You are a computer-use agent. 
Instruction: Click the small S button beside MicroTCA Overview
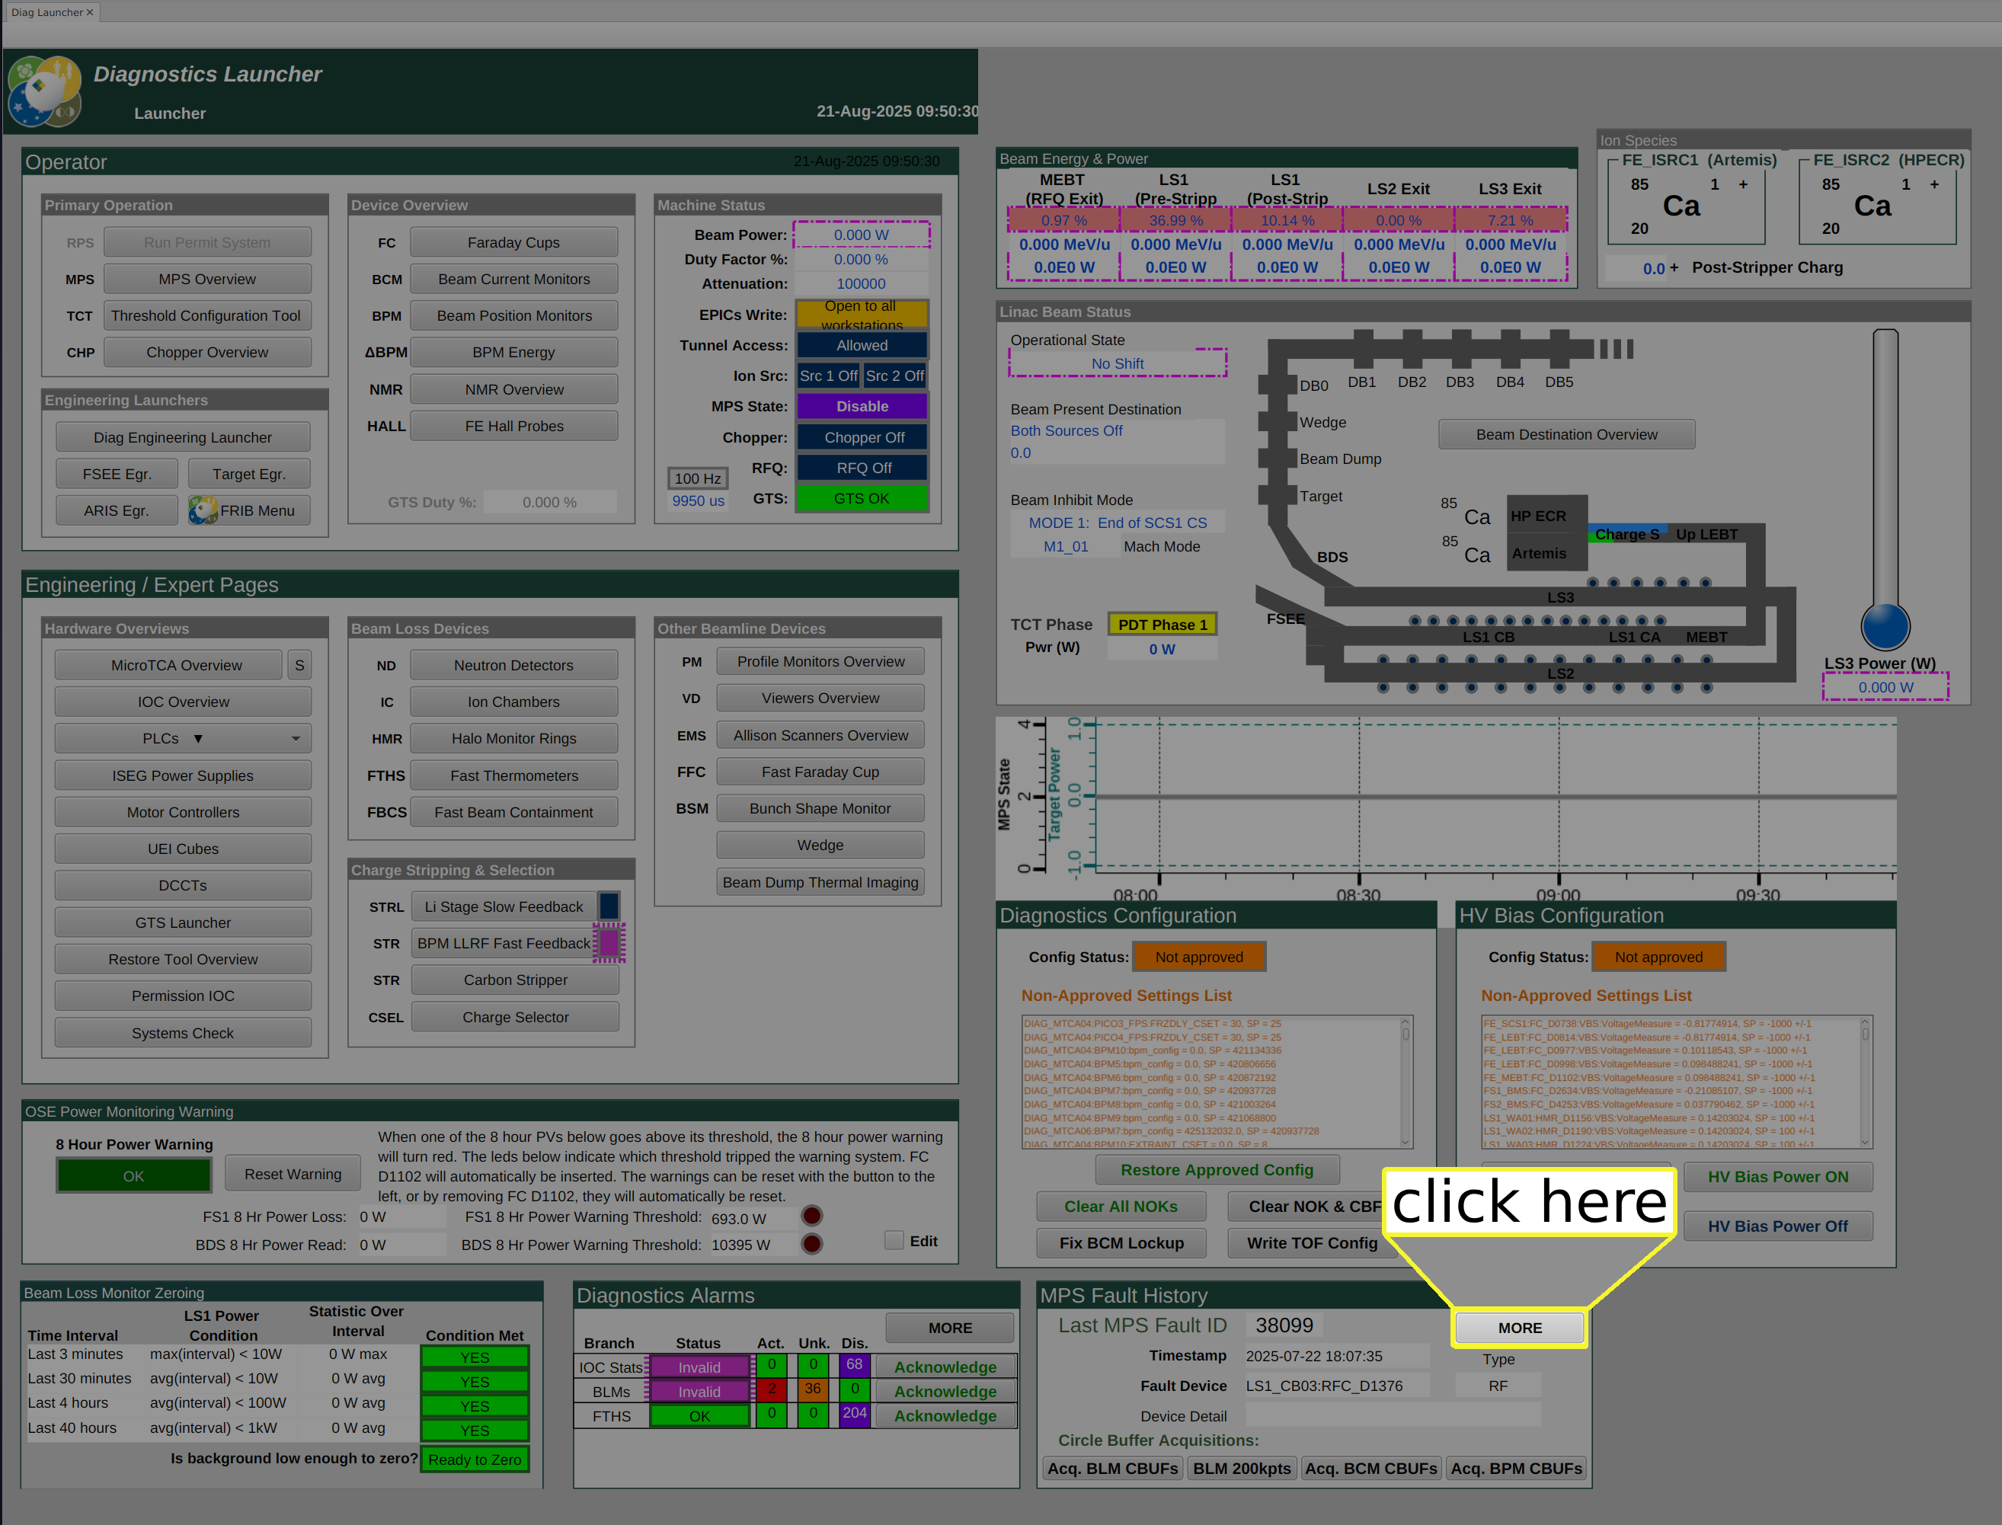299,665
